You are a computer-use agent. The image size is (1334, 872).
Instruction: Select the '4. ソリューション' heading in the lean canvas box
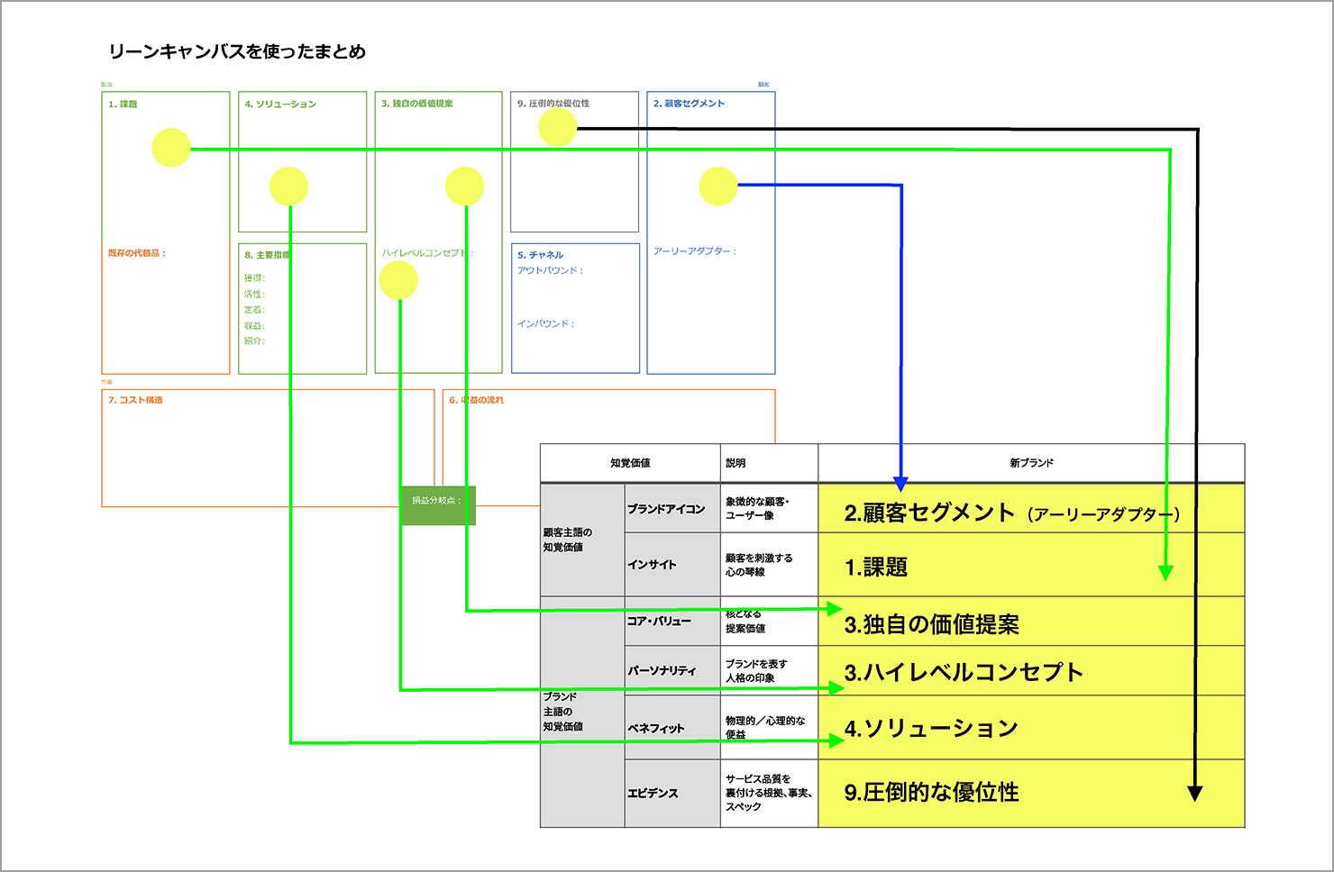[280, 104]
